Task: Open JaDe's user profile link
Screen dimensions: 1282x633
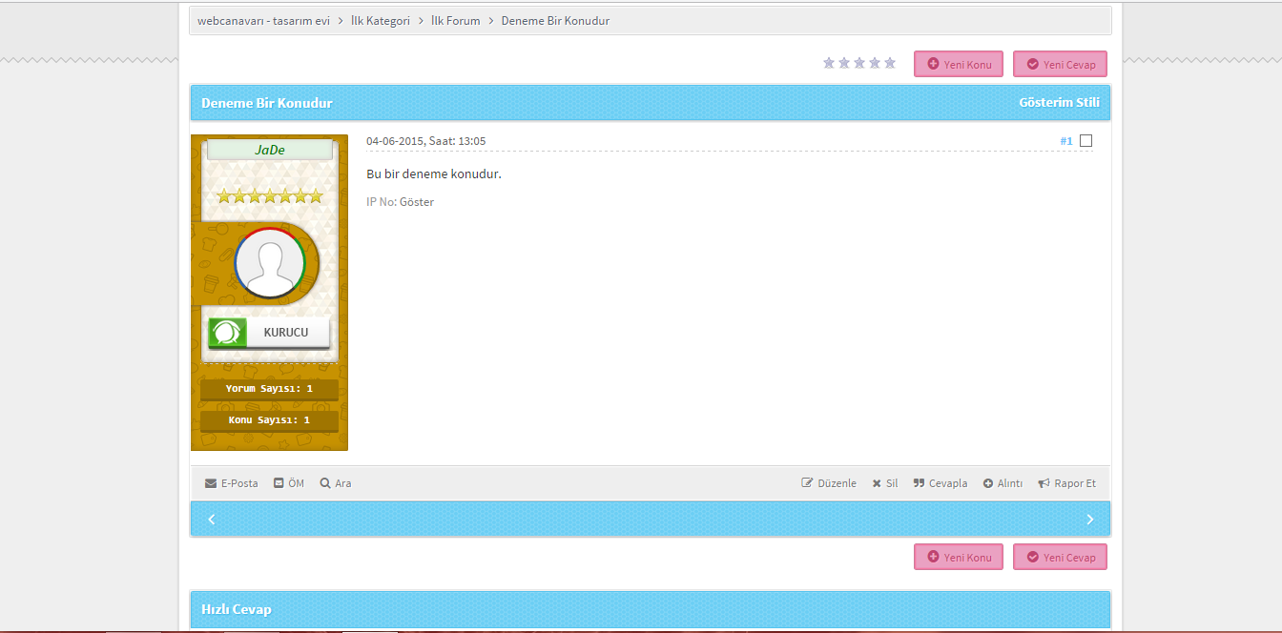Action: (x=270, y=150)
